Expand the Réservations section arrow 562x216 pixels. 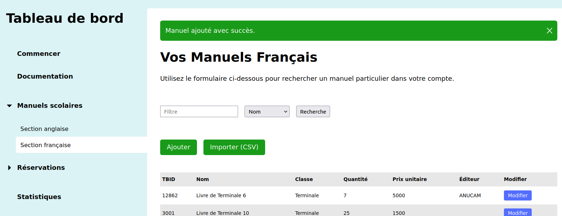[x=9, y=168]
